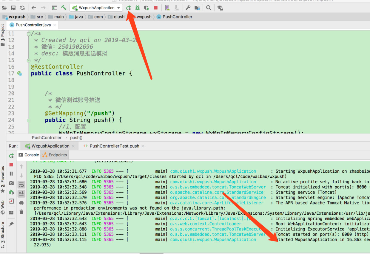Dump threads with the camera icon
This screenshot has width=370, height=254.
11,183
